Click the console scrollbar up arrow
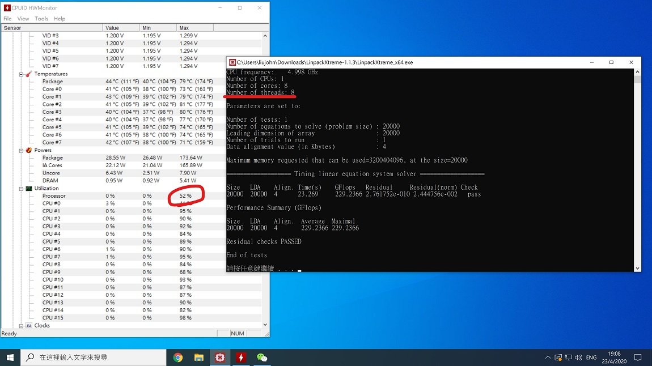This screenshot has width=652, height=366. (637, 72)
